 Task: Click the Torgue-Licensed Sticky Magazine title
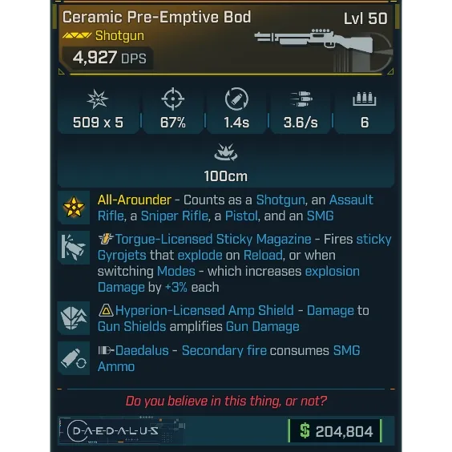(x=213, y=240)
